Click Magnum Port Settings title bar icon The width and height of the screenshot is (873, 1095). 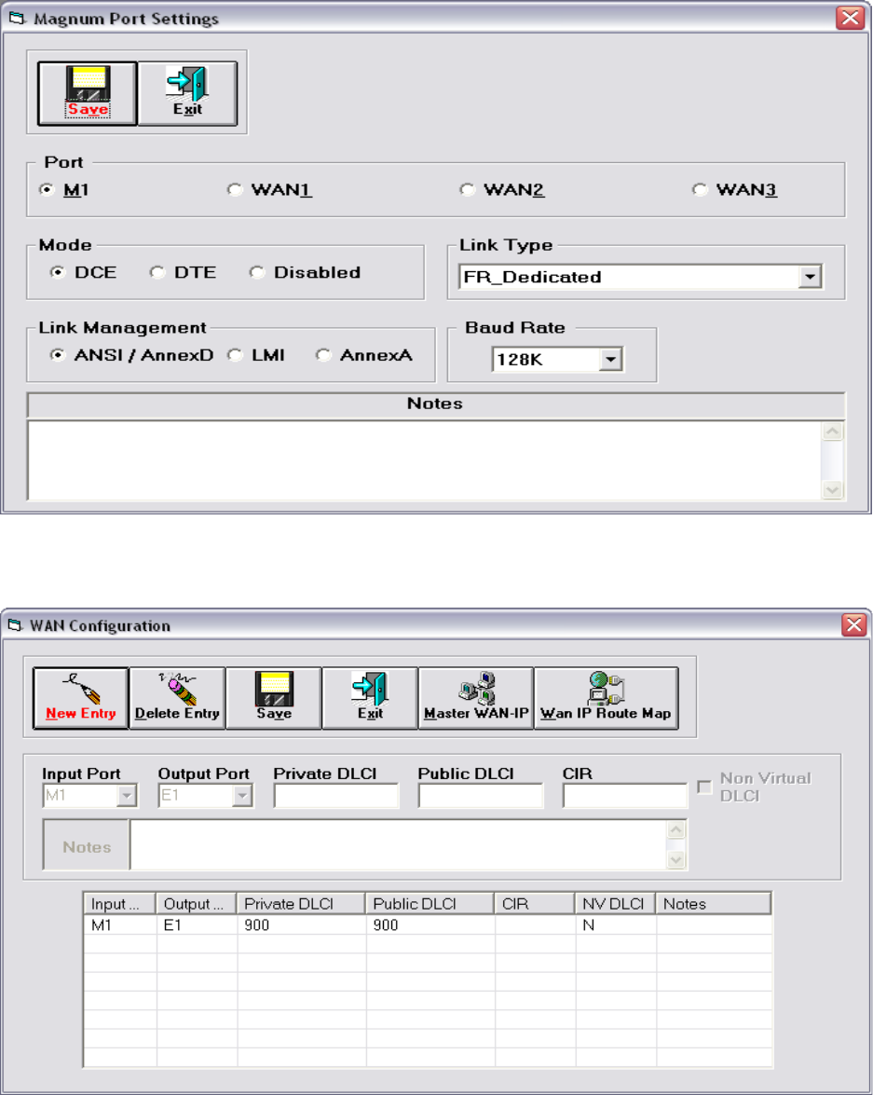click(18, 18)
